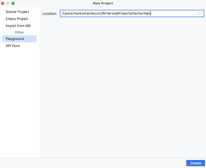Image resolution: width=206 pixels, height=168 pixels.
Task: Click the 'Other' section header
Action: tap(19, 32)
